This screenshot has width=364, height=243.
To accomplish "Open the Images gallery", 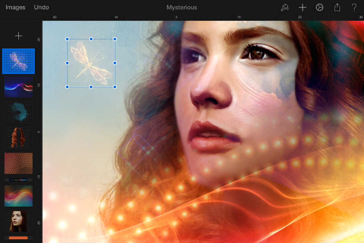I will (x=16, y=8).
